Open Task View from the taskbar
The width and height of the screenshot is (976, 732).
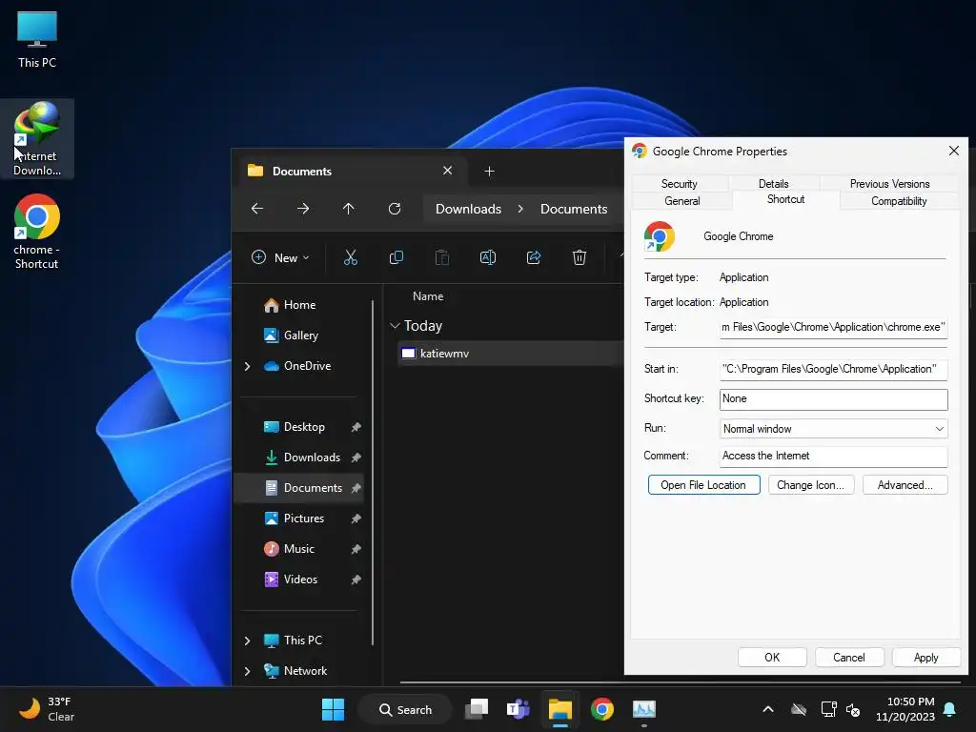point(477,709)
